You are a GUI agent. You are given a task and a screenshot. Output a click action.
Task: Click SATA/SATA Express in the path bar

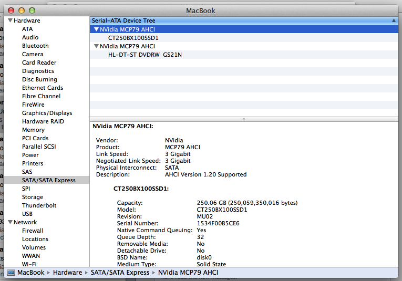[x=120, y=273]
